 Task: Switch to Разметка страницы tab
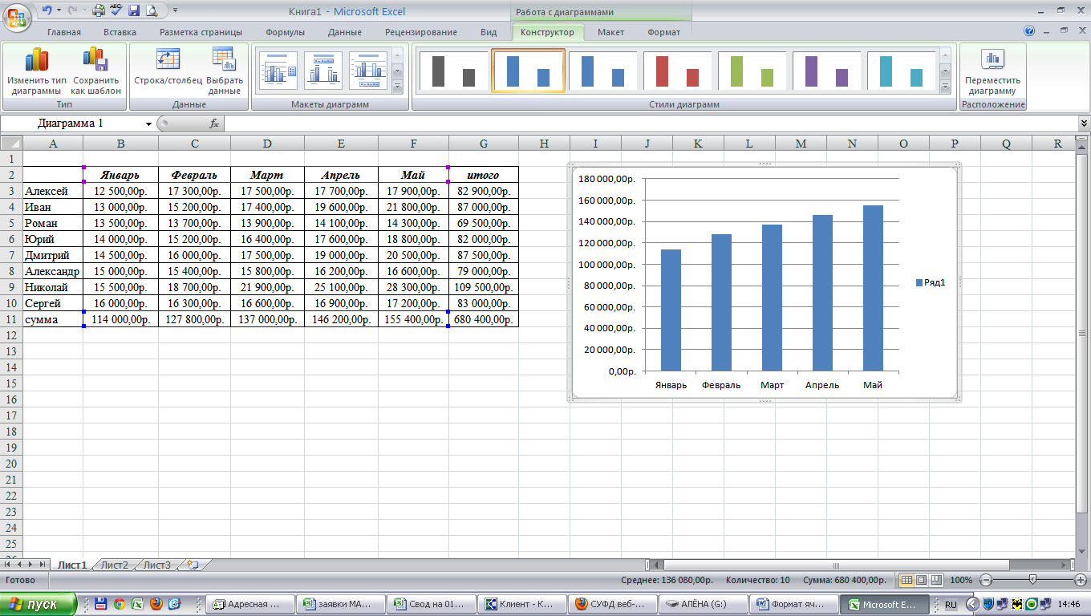(x=201, y=32)
